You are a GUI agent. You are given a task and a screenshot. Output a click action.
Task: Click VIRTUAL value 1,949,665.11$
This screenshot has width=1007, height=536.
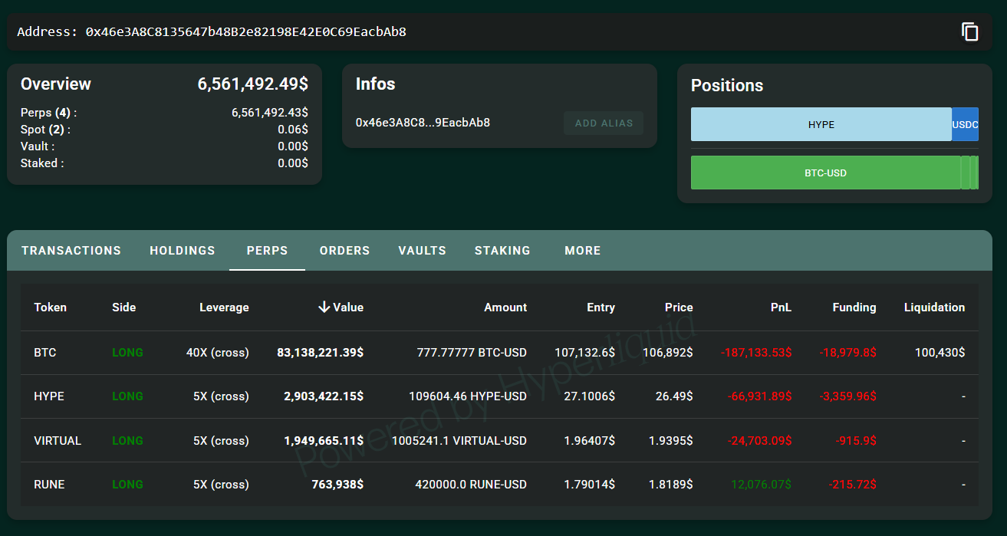(x=324, y=441)
